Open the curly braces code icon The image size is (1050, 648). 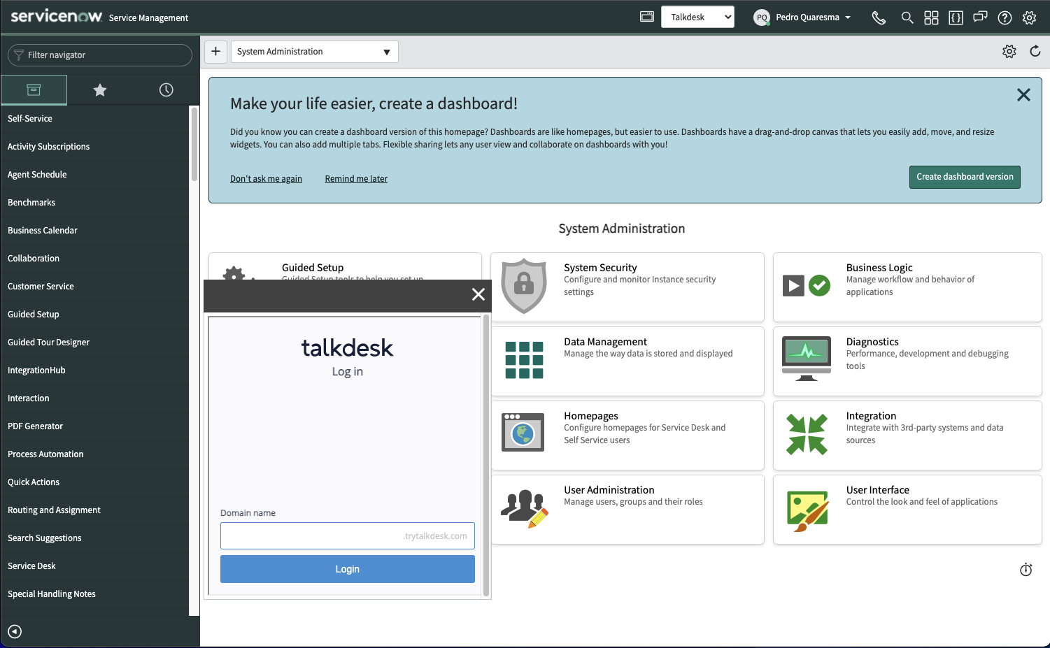956,17
